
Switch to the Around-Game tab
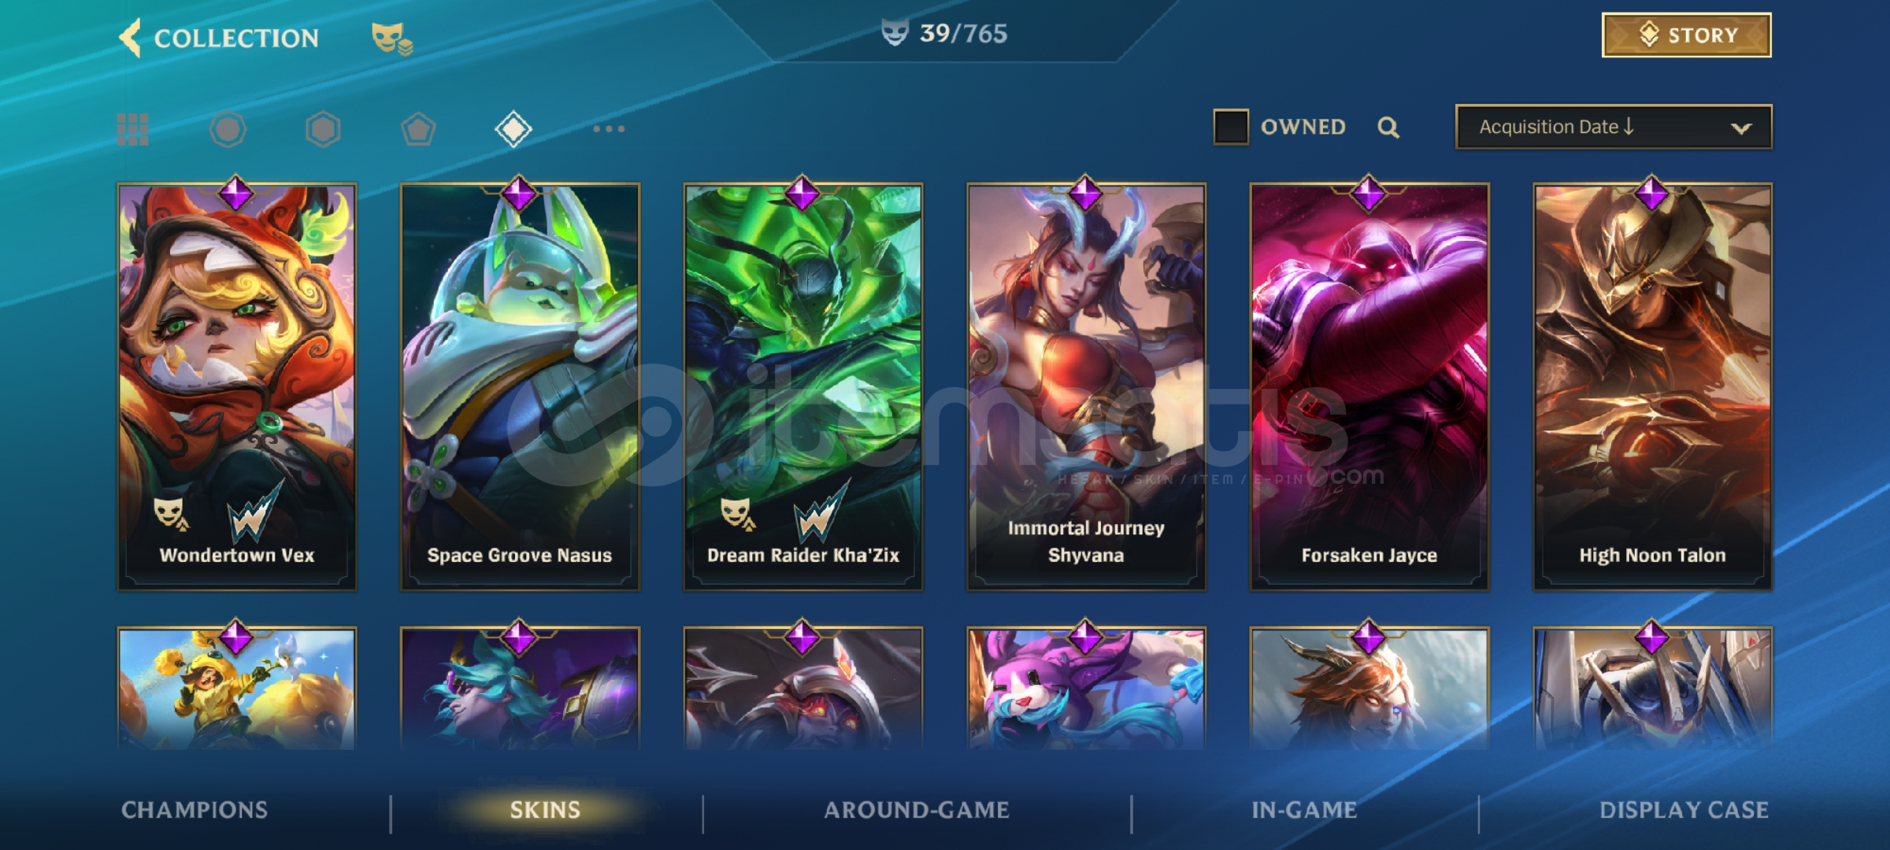tap(917, 810)
